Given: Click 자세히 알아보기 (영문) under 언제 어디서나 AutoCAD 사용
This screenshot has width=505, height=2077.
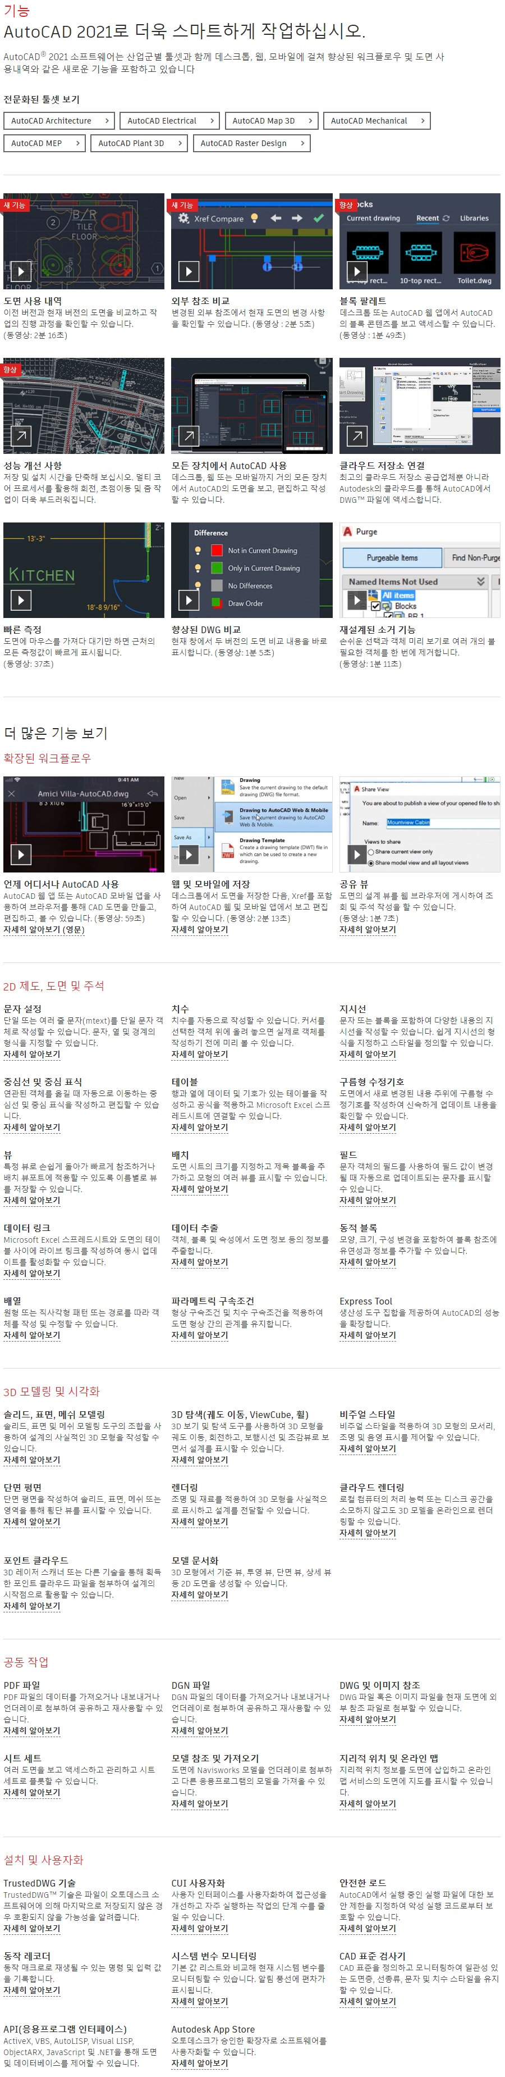Looking at the screenshot, I should (44, 930).
